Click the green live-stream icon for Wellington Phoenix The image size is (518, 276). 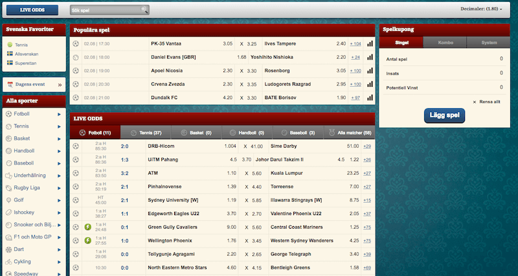click(x=87, y=240)
